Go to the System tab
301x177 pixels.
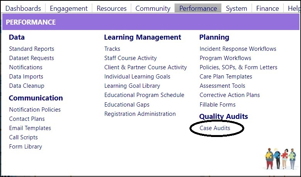click(236, 8)
